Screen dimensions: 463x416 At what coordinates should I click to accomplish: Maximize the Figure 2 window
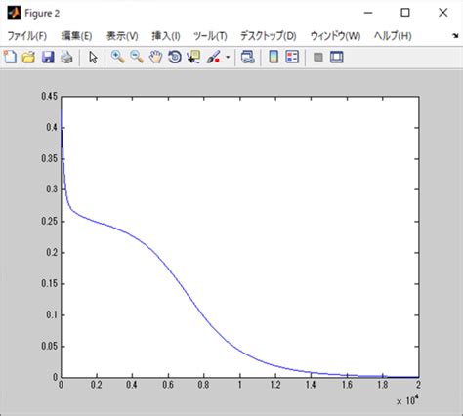coord(405,13)
